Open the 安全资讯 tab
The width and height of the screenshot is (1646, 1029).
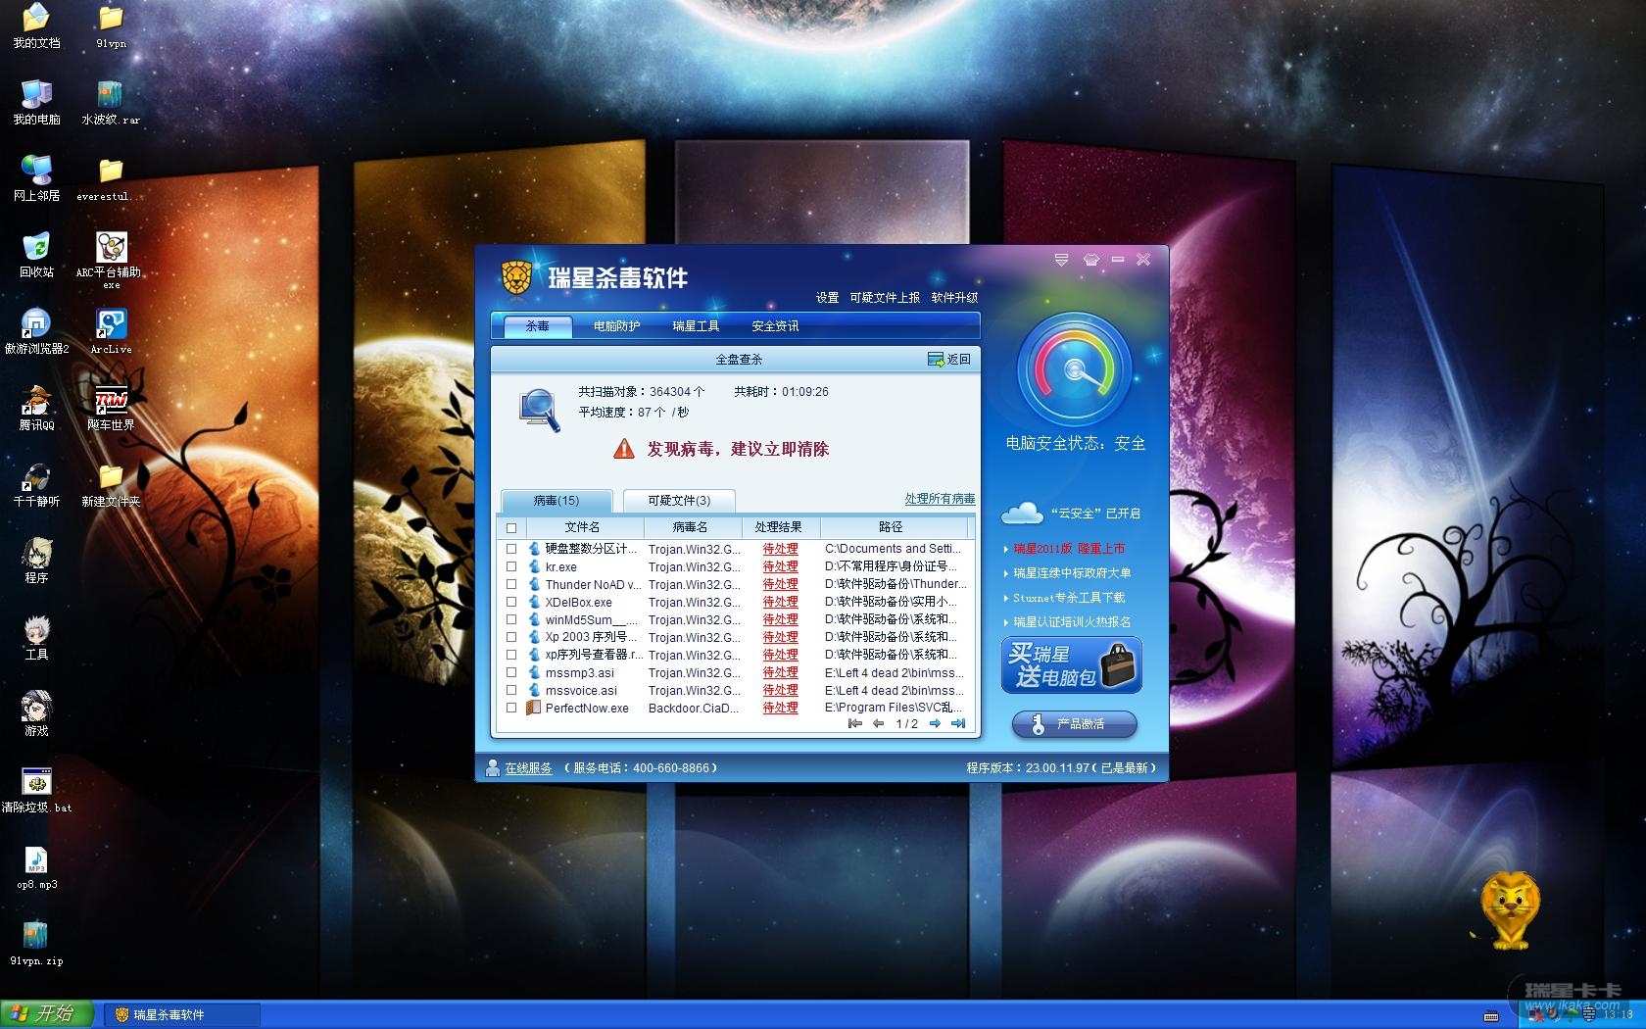click(x=776, y=325)
